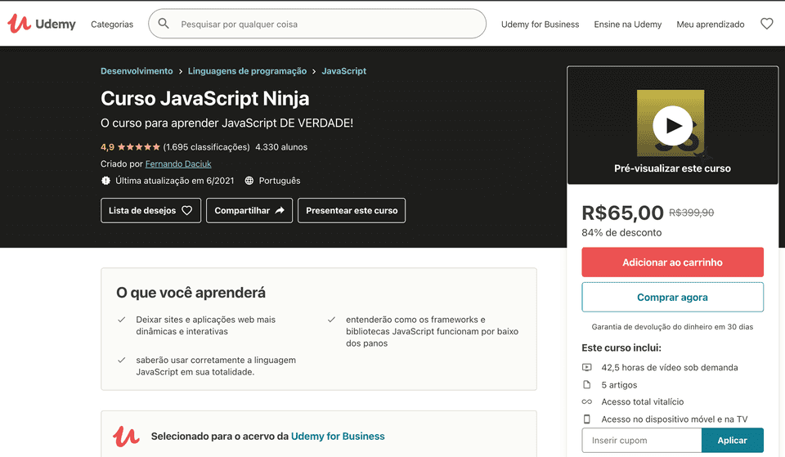The width and height of the screenshot is (785, 457).
Task: Open the wishlist heart icon in the header
Action: coord(766,24)
